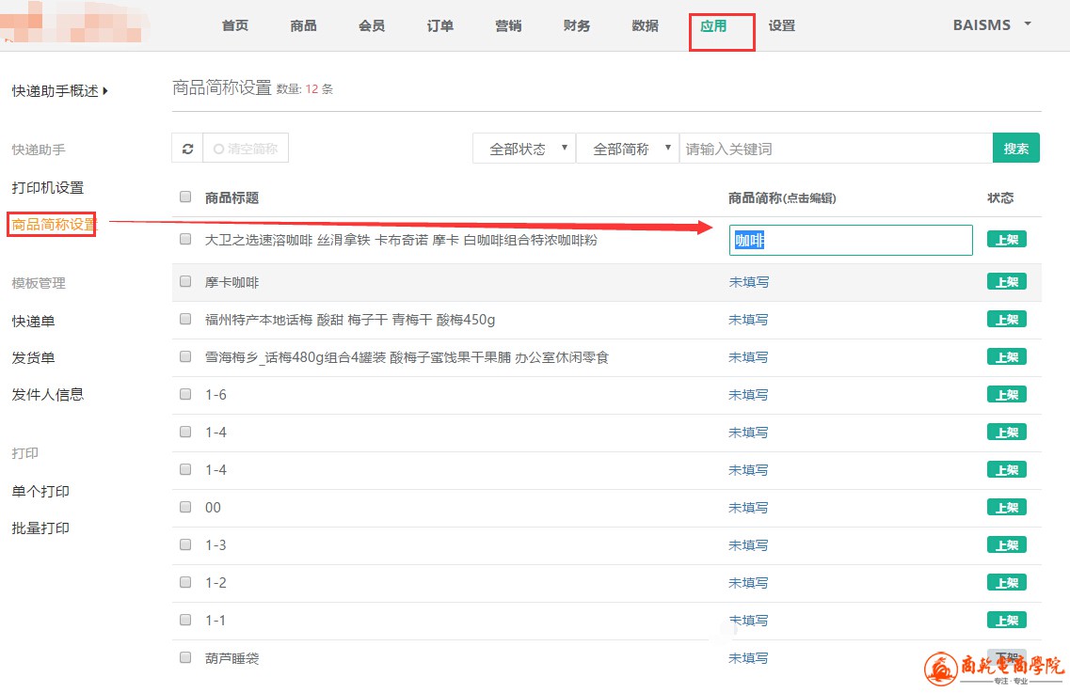Image resolution: width=1070 pixels, height=693 pixels.
Task: Focus the keyword search input field
Action: click(835, 149)
